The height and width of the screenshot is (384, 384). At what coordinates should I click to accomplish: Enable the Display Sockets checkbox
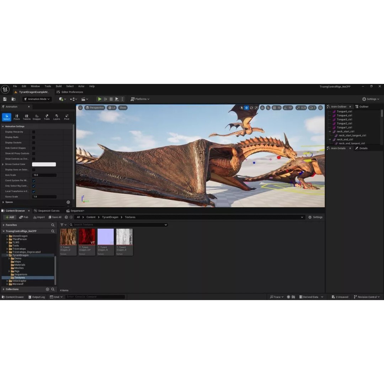coord(33,143)
